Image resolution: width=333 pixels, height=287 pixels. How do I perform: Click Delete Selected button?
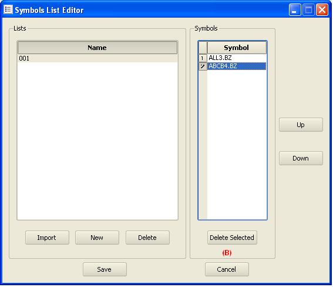(x=232, y=238)
